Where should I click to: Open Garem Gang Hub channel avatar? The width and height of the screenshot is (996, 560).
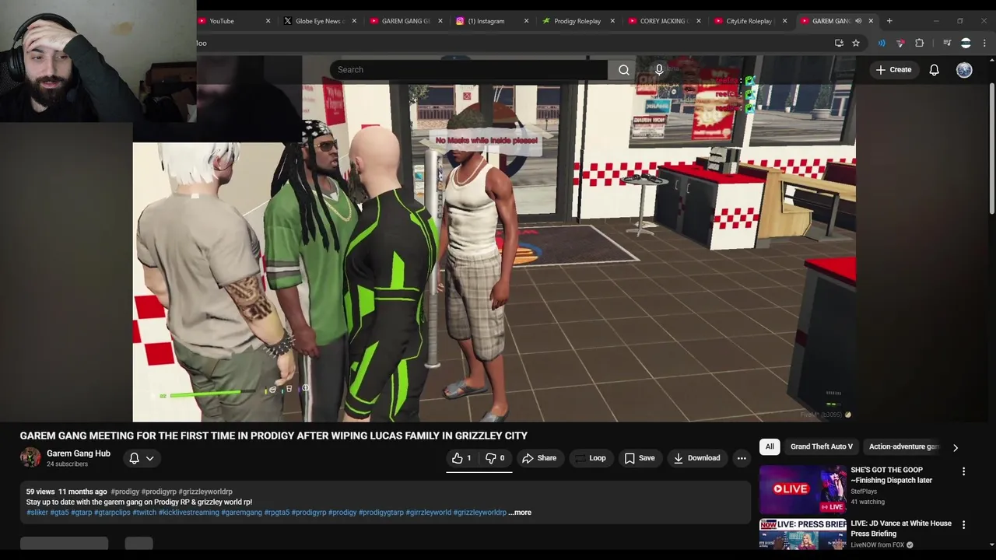tap(30, 457)
